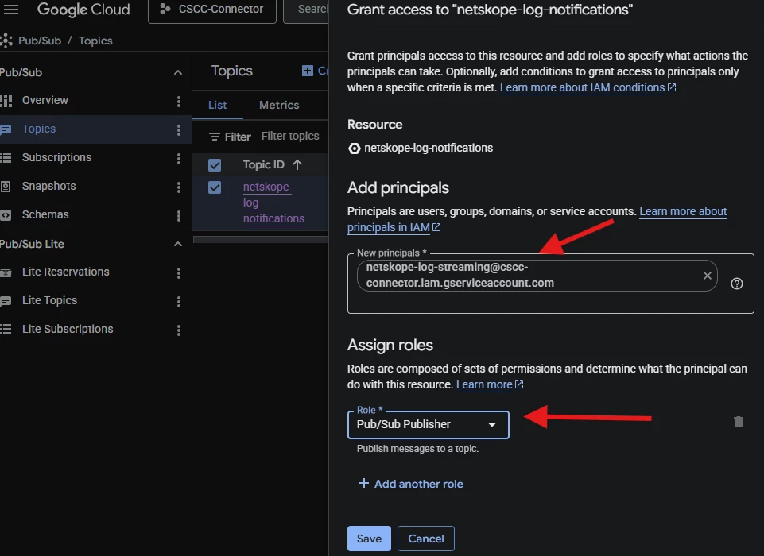Open the Learn more link under Assign roles
This screenshot has width=764, height=556.
point(490,384)
